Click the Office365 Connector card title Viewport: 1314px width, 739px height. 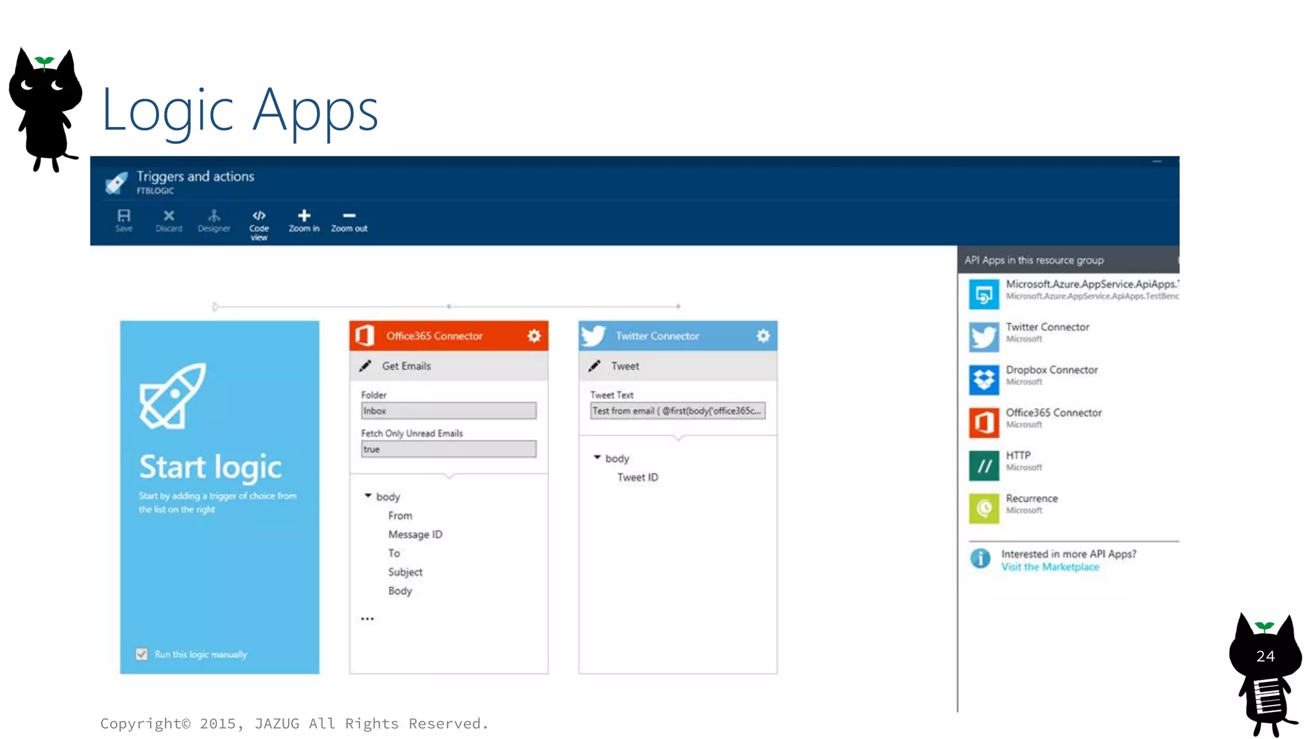click(434, 336)
